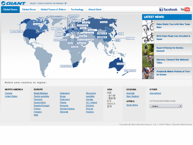Select Australia label on the map

(121, 64)
